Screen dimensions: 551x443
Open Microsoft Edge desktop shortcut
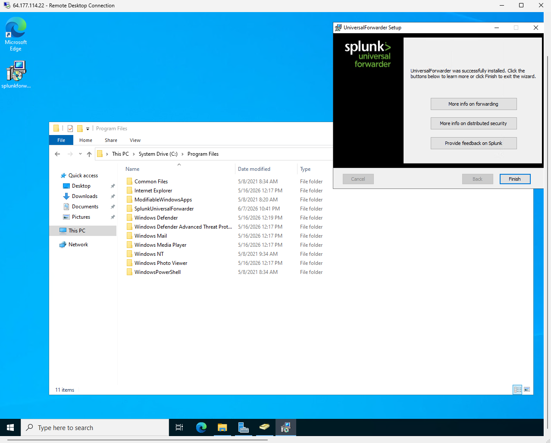pyautogui.click(x=16, y=34)
